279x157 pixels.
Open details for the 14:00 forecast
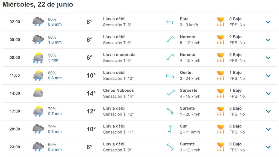268,93
